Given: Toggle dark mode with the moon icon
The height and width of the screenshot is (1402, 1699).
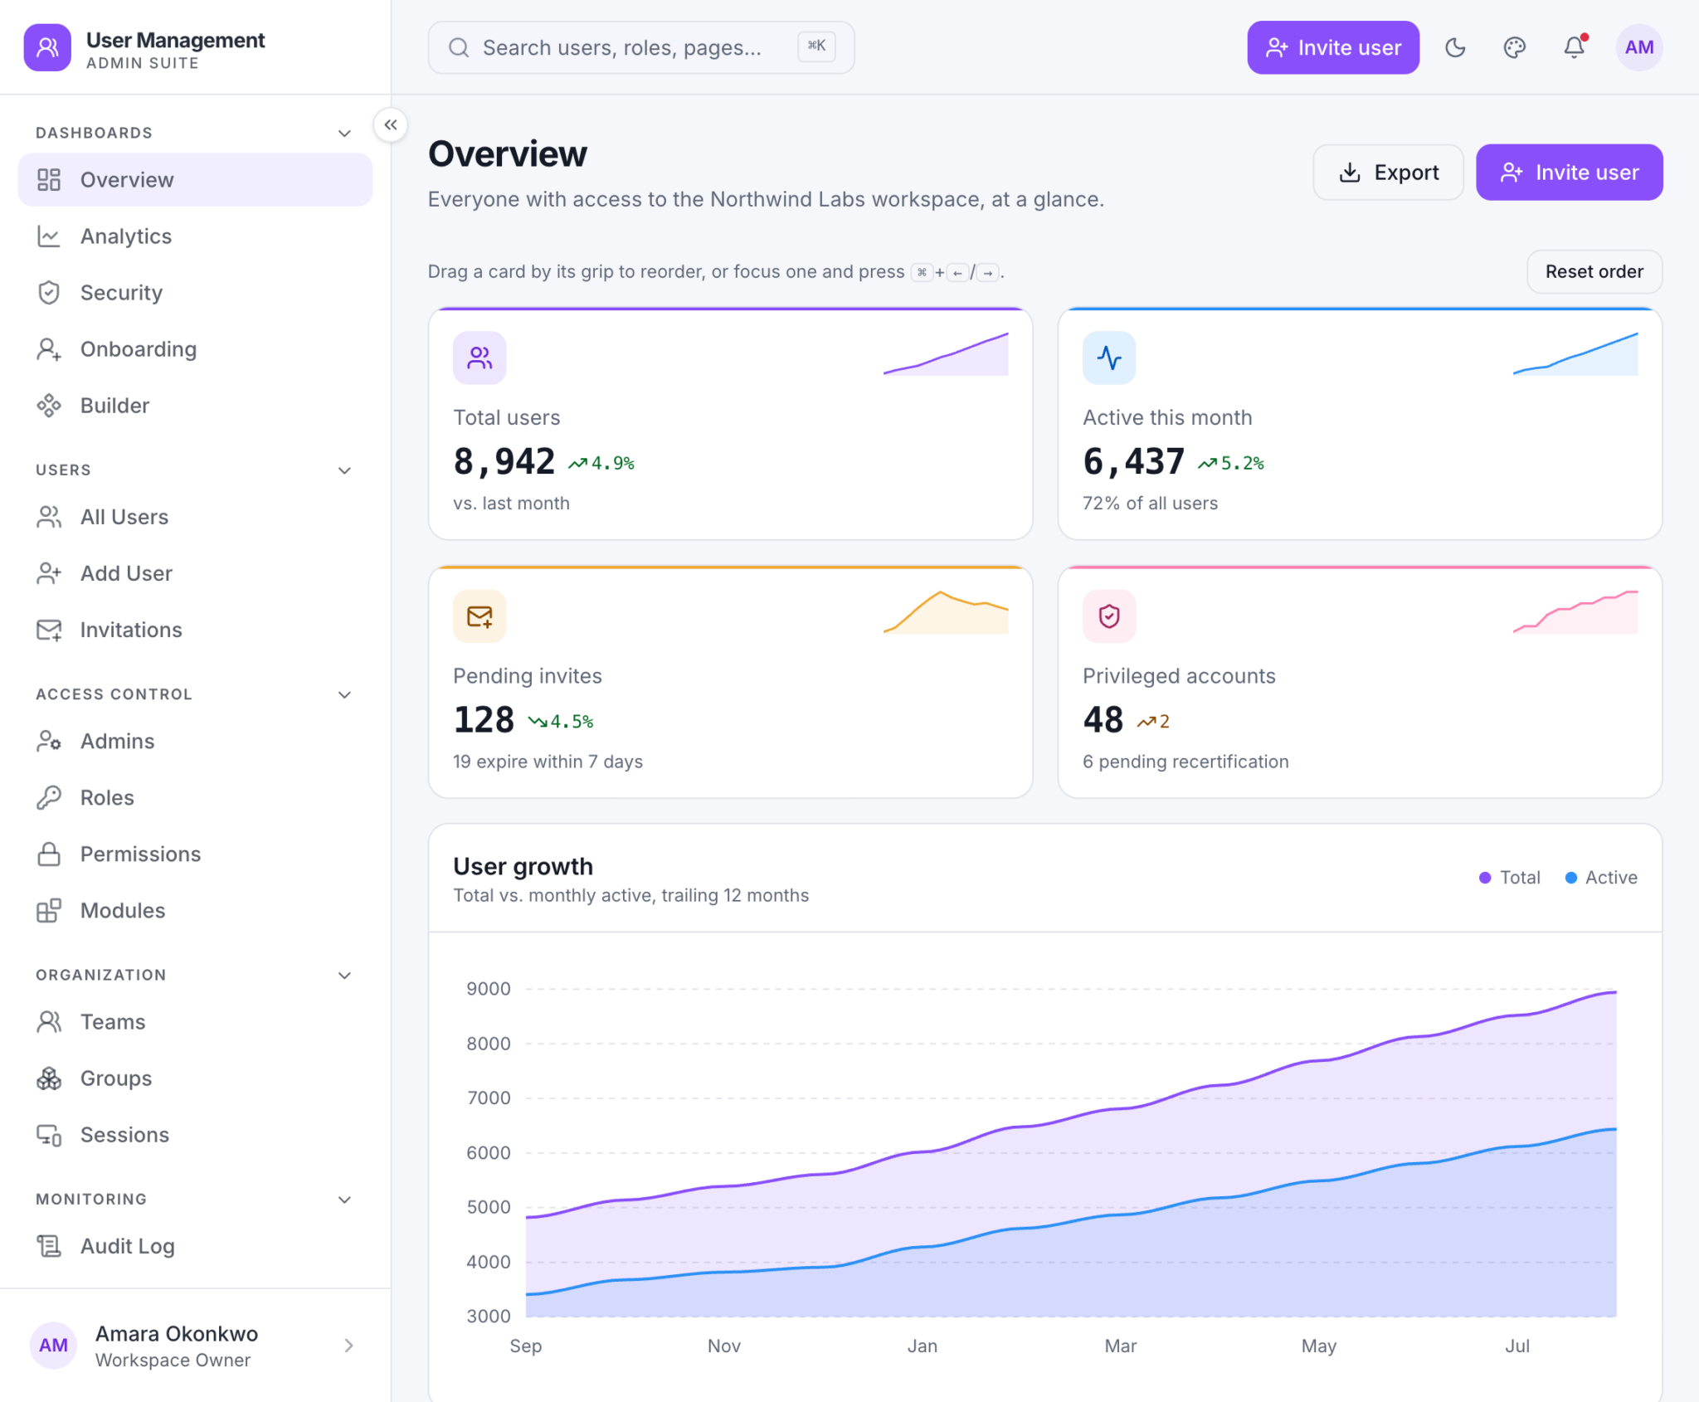Looking at the screenshot, I should point(1455,47).
